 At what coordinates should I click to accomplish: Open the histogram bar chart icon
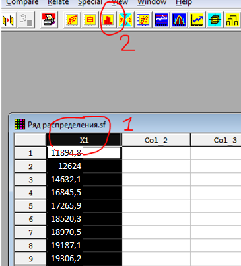108,20
